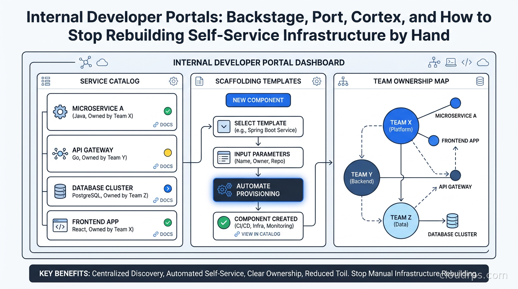518x289 pixels.
Task: Click the cloud icon at dashboard header right end
Action: [483, 62]
